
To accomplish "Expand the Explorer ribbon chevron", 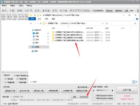I will click(134, 19).
